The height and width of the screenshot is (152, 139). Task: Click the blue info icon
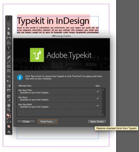tap(20, 77)
